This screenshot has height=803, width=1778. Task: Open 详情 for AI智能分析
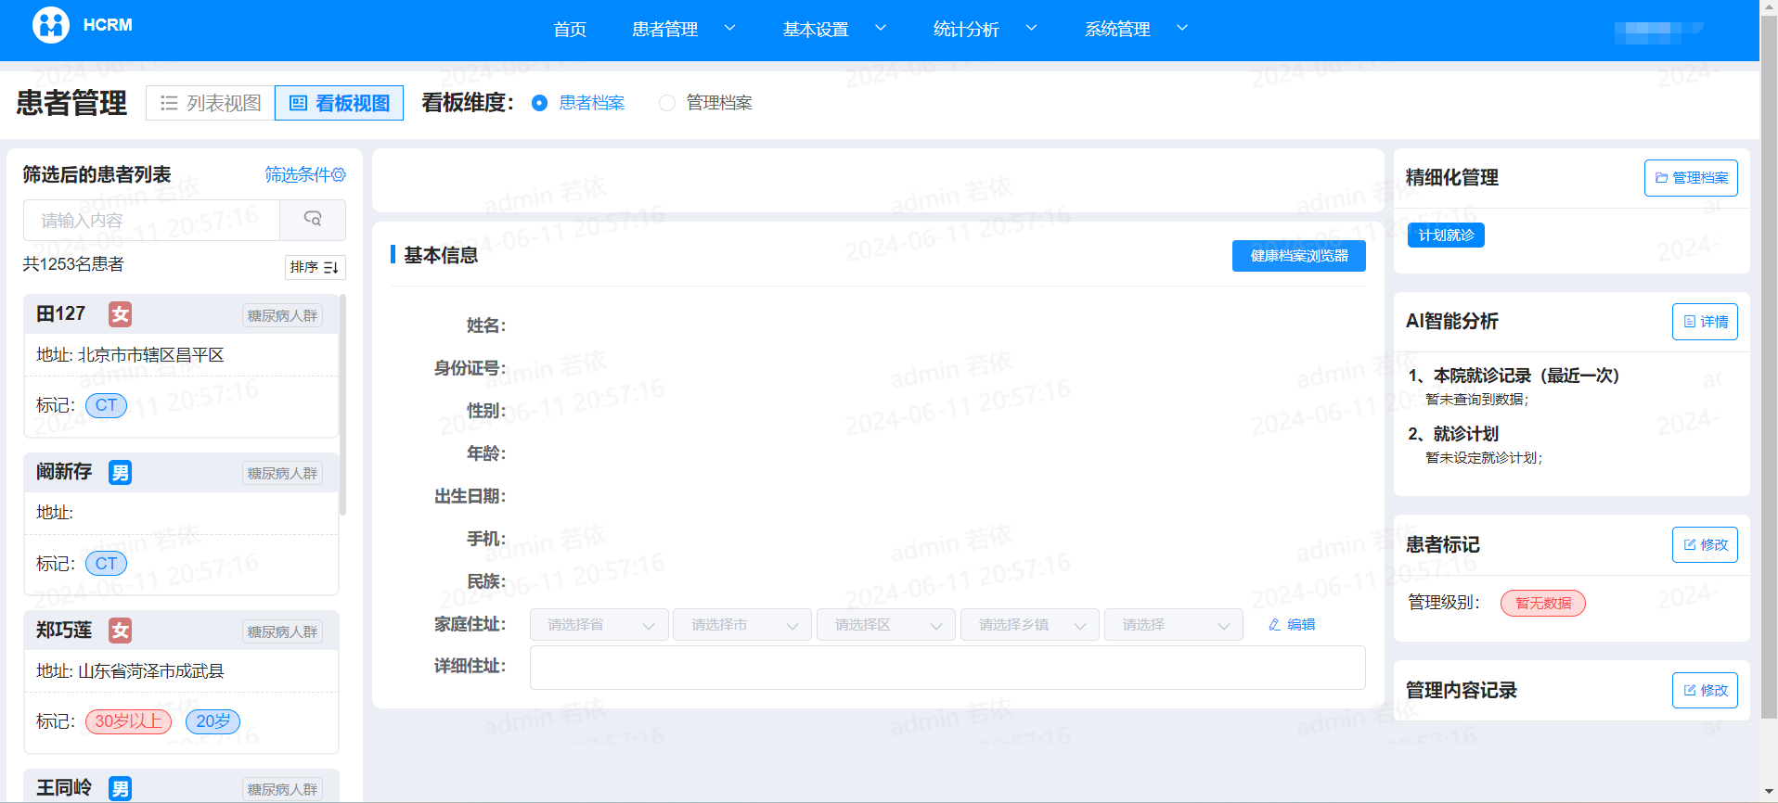pyautogui.click(x=1705, y=322)
